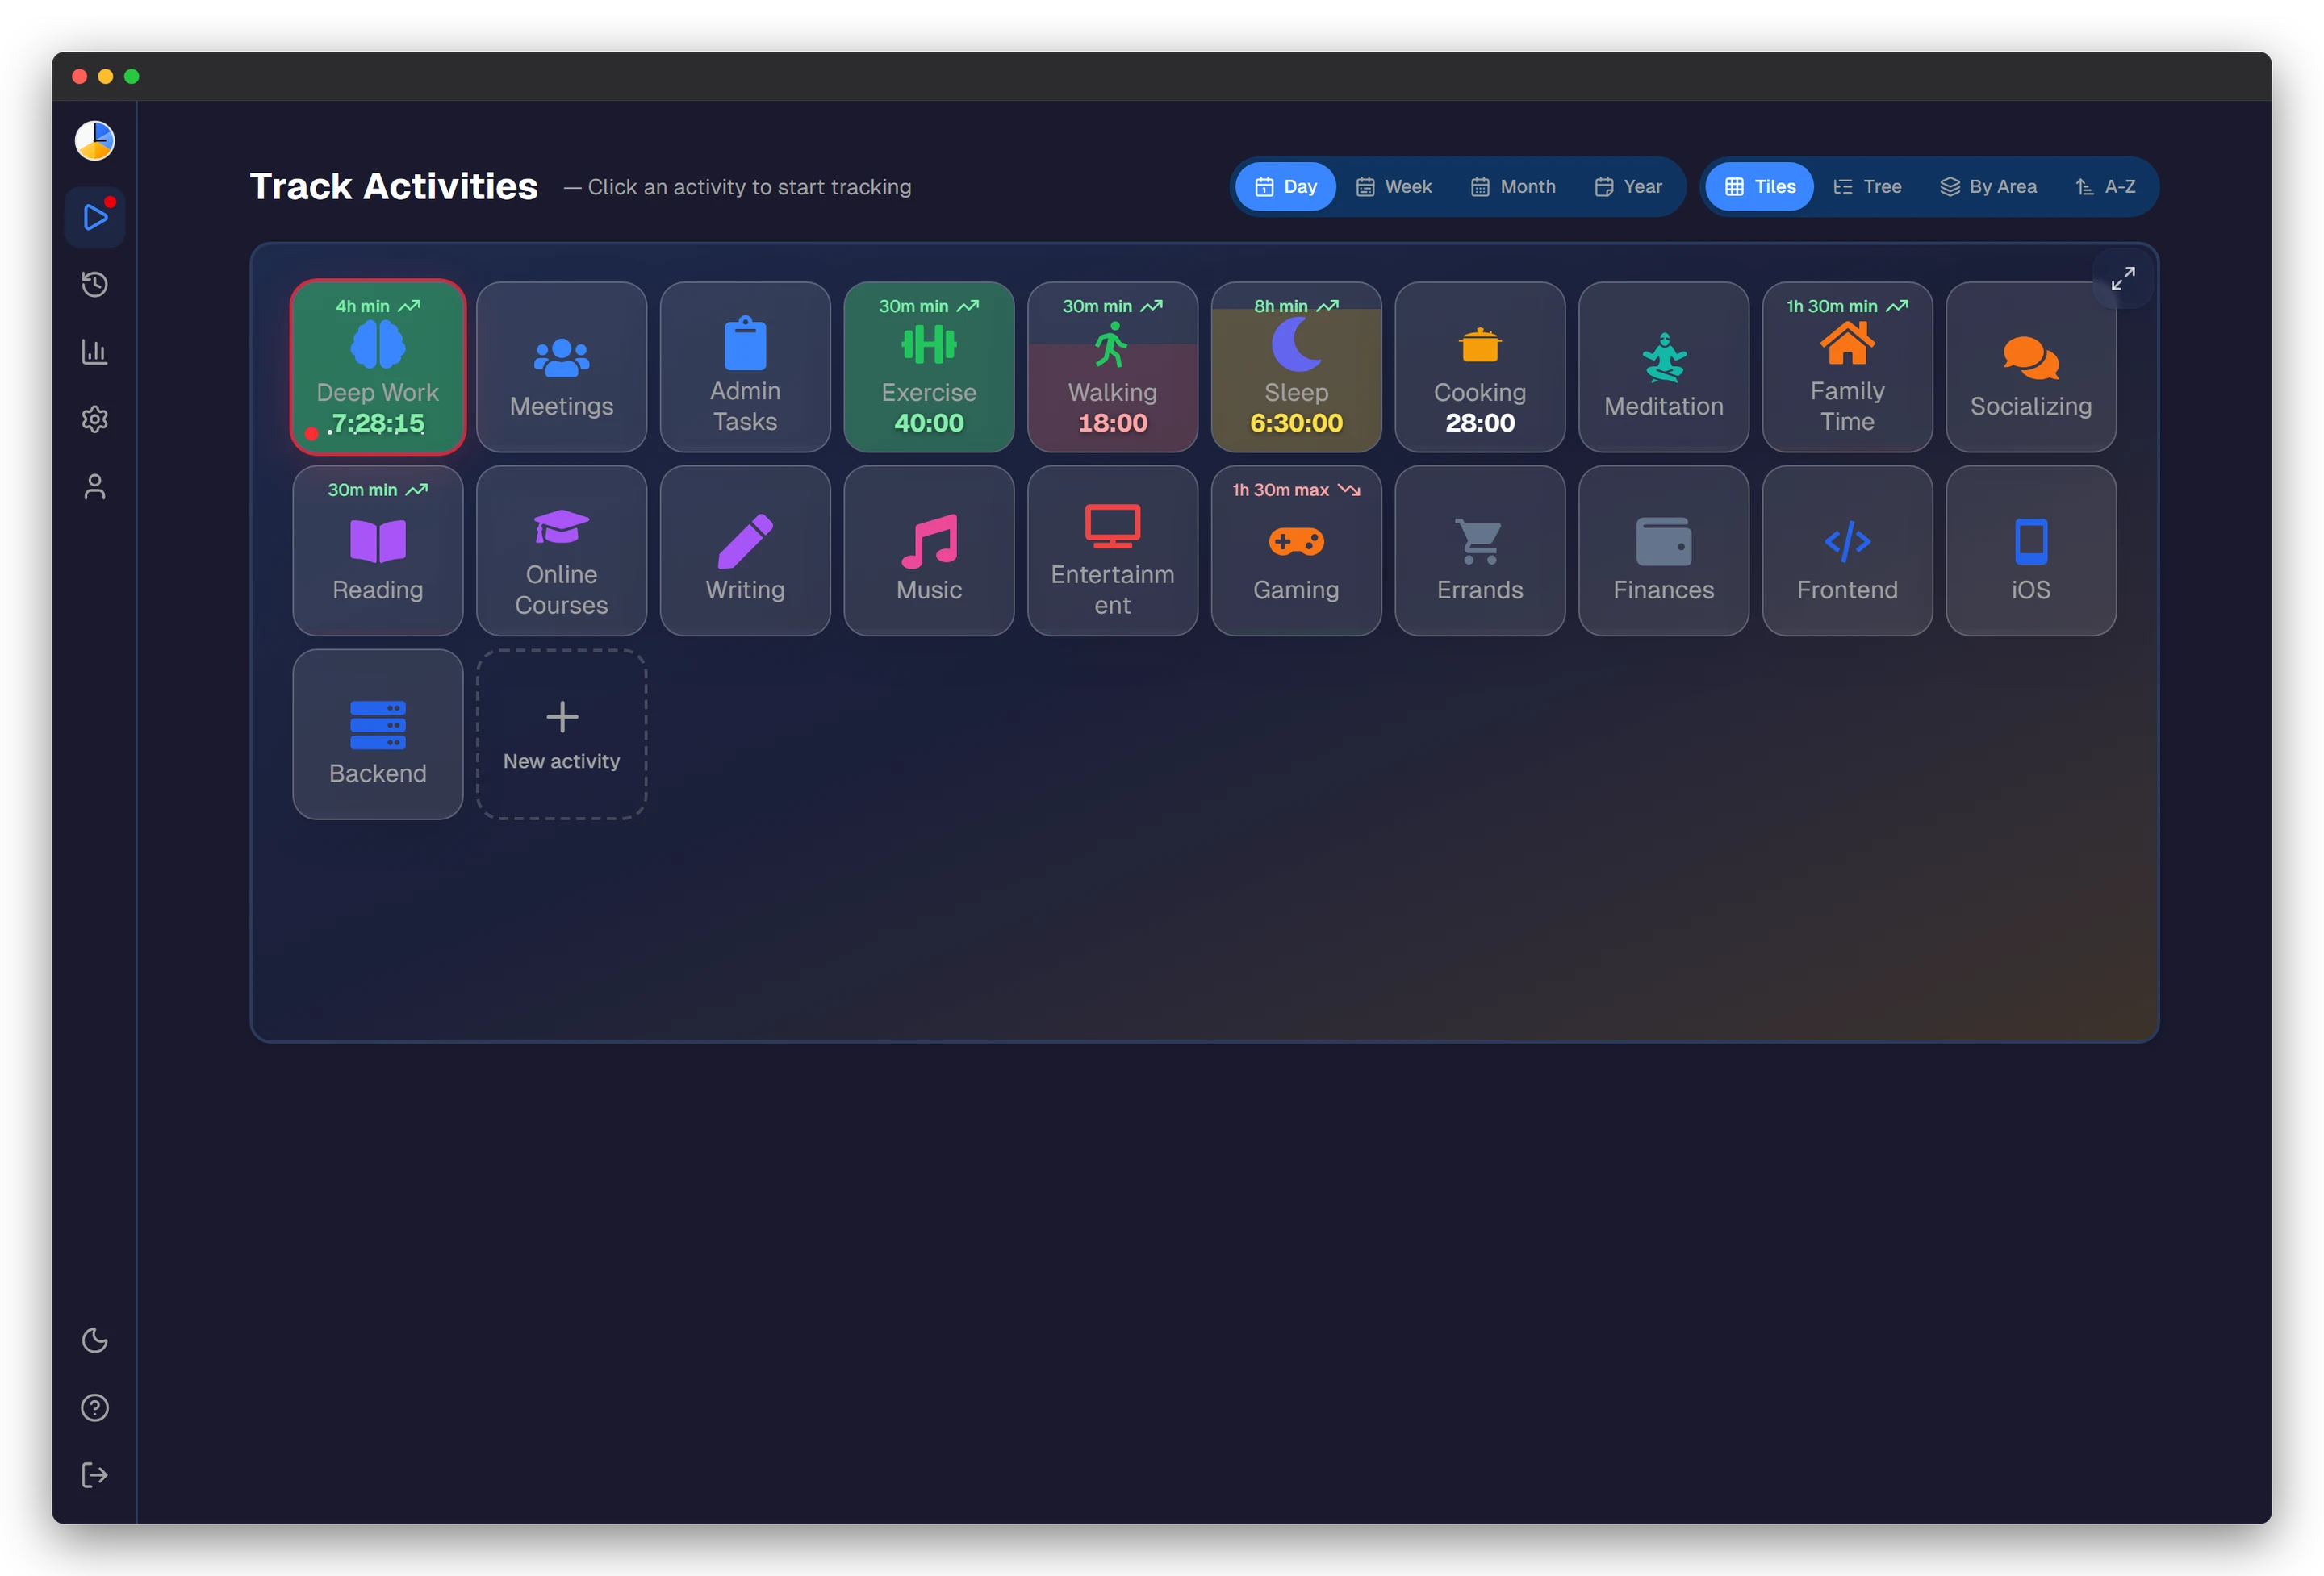Switch to the Day view
Screen dimensions: 2324x1576
1286,187
